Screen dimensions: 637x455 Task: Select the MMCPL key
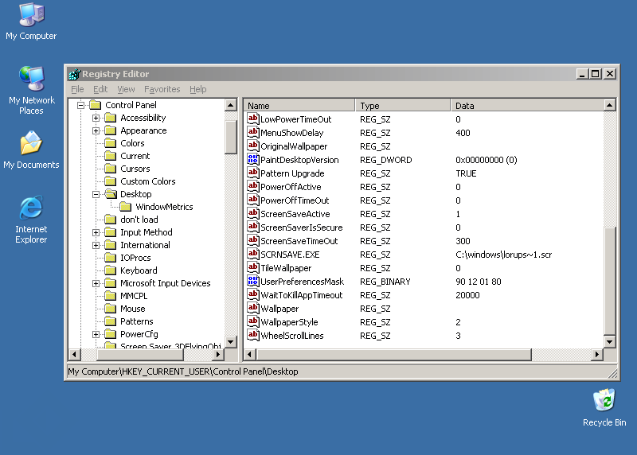click(x=134, y=296)
